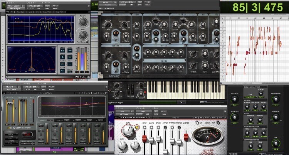Click the A->B button in Jack Joseph Puig toolbar
Viewport: 289px width, 155px height.
(x=207, y=117)
